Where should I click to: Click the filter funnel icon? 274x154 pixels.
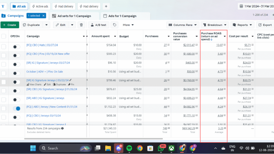pyautogui.click(x=3, y=6)
